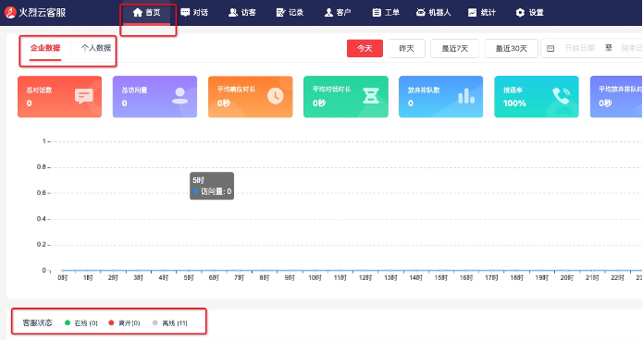This screenshot has width=643, height=340.
Task: Click the 客服状态 label
Action: [37, 322]
